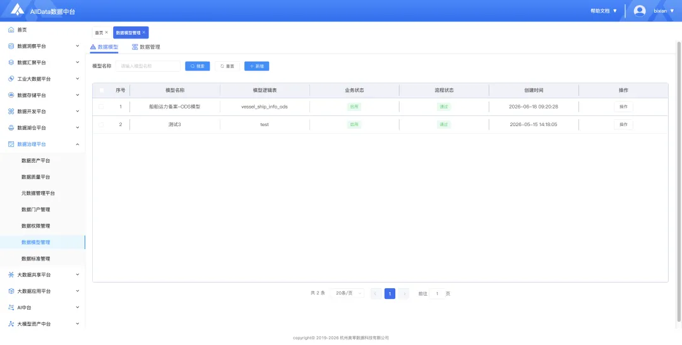Go to the previous page arrow
The height and width of the screenshot is (345, 682).
tap(376, 294)
